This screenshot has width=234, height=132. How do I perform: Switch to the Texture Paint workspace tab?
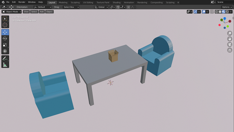(x=103, y=3)
